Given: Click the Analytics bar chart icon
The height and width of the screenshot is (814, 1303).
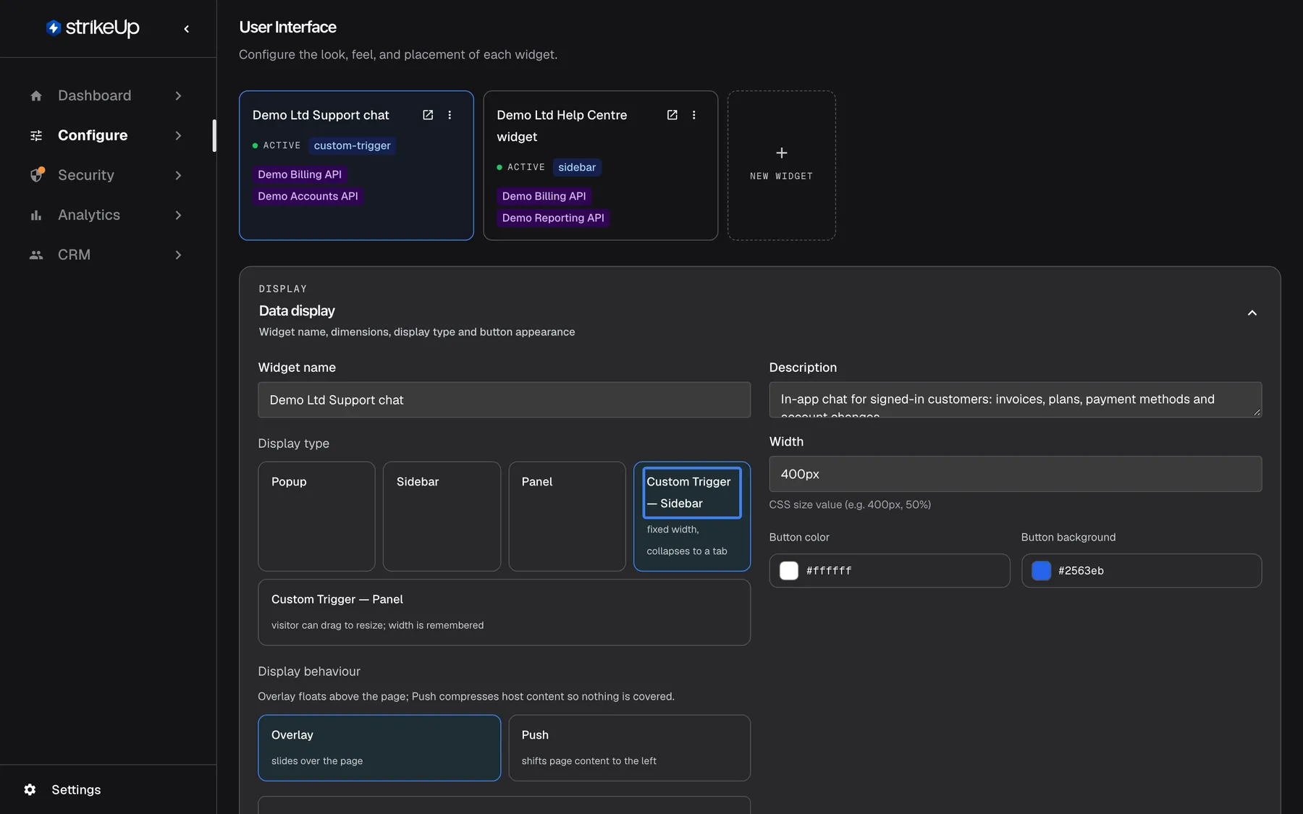Looking at the screenshot, I should click(x=36, y=215).
